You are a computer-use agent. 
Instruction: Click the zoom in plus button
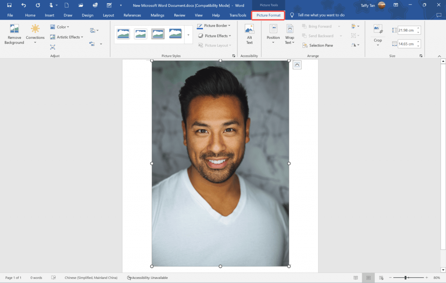pyautogui.click(x=427, y=278)
